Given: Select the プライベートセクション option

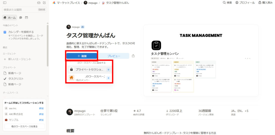Looking at the screenshot, I should [x=89, y=69].
